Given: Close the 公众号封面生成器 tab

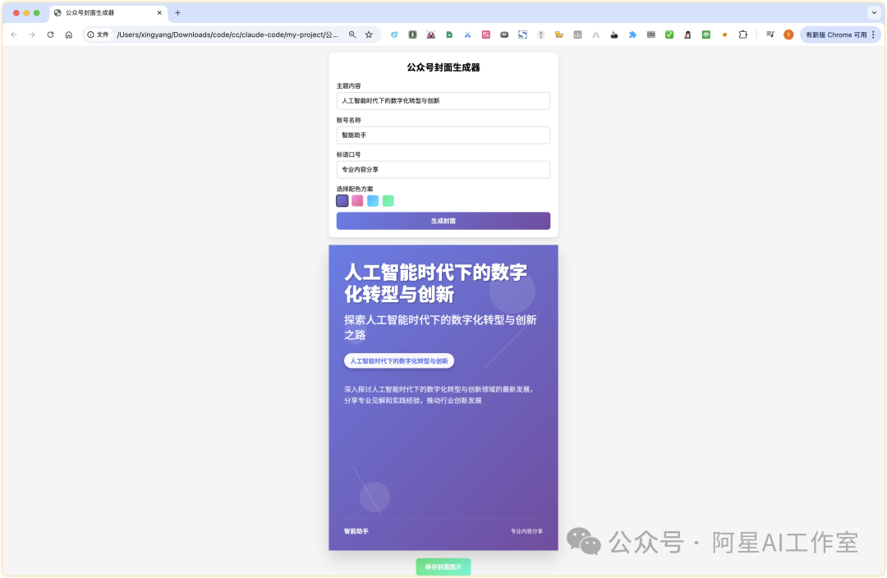Looking at the screenshot, I should click(159, 12).
